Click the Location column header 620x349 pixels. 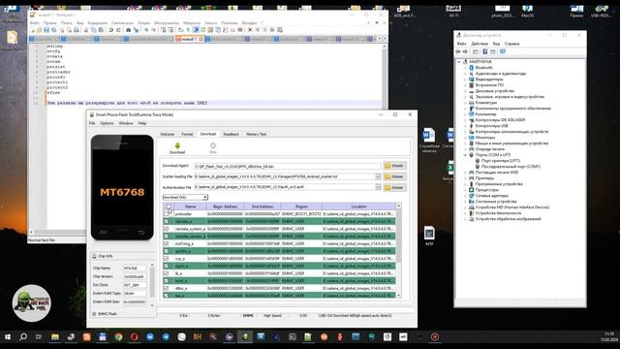pos(358,206)
